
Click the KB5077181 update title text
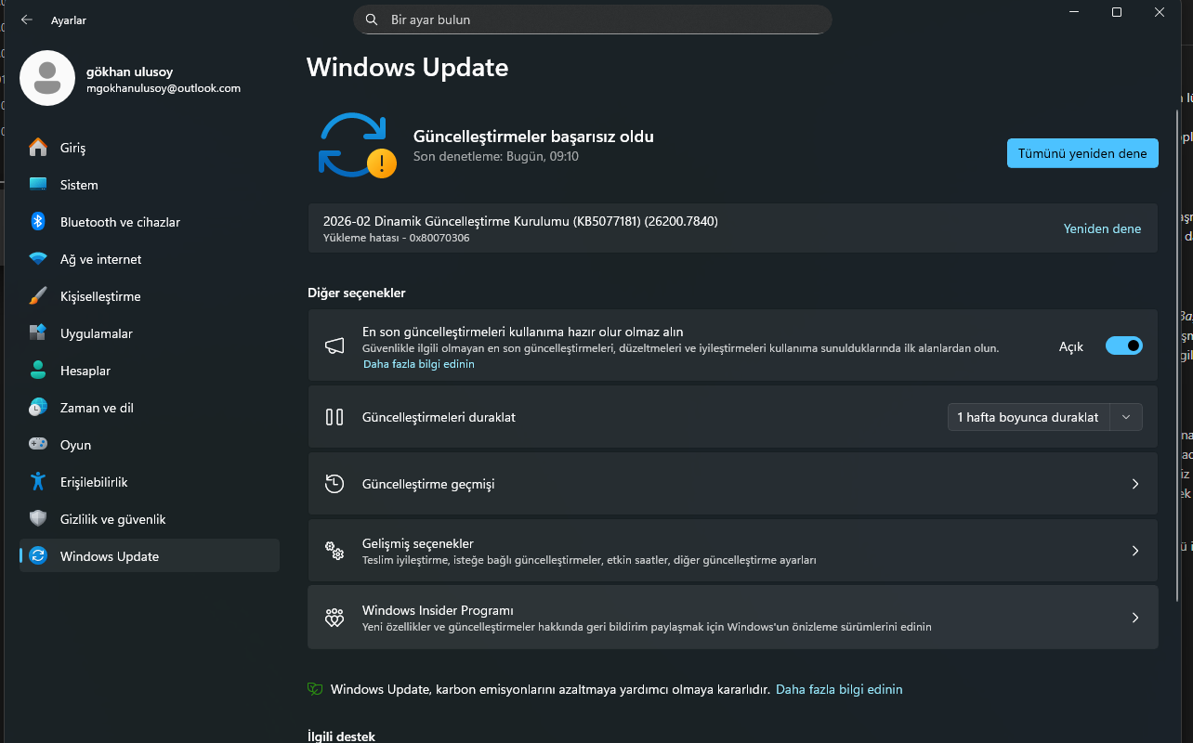pos(520,221)
